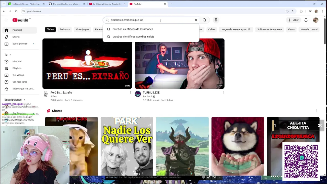The image size is (327, 184).
Task: Open the 'Perú Es... Extraño' video title
Action: click(61, 93)
